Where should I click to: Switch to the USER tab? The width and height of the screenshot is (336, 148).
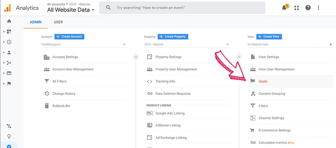[x=58, y=22]
